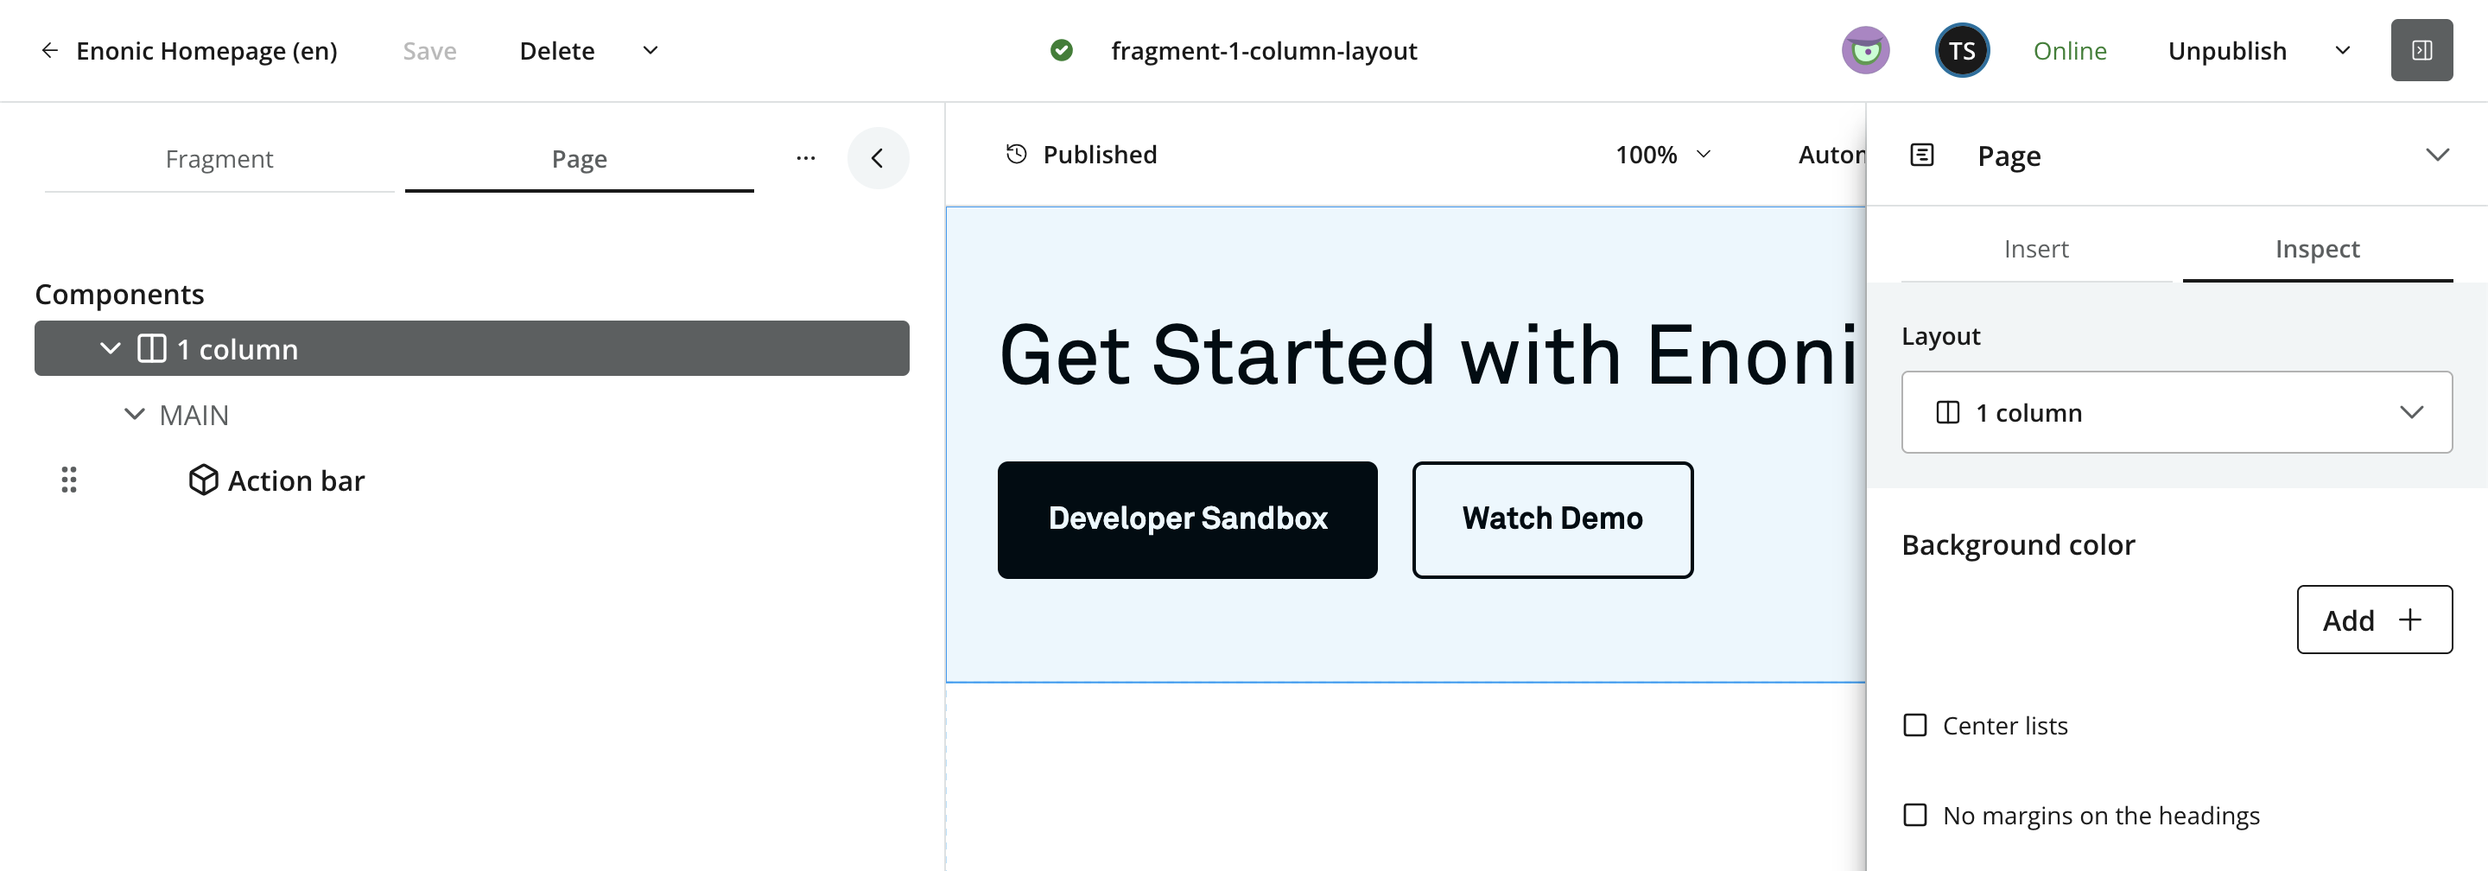Viewport: 2488px width, 871px height.
Task: Click the Delete button
Action: [x=557, y=50]
